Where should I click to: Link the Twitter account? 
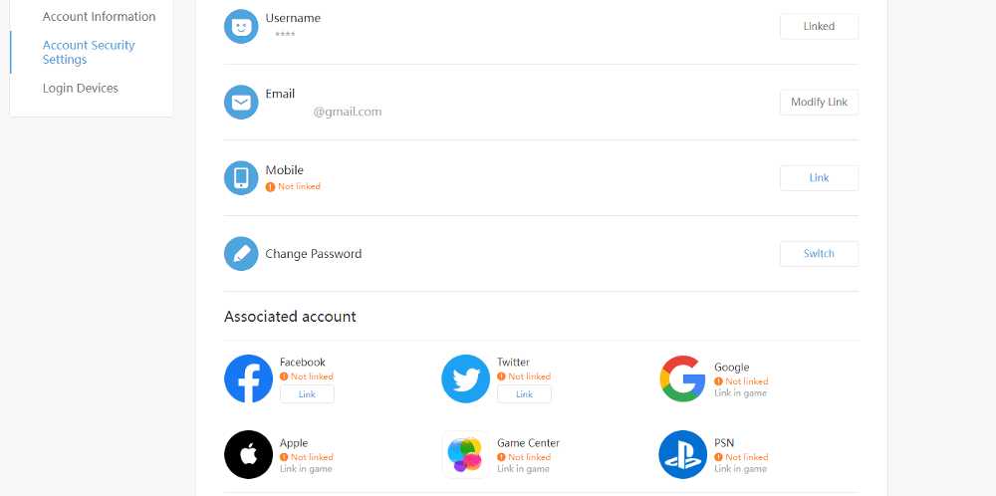524,394
